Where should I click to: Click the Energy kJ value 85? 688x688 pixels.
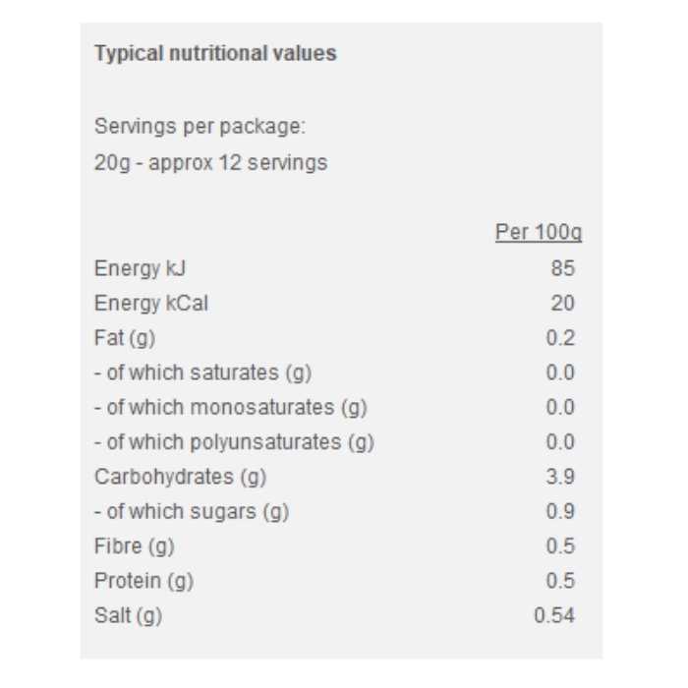pos(562,268)
